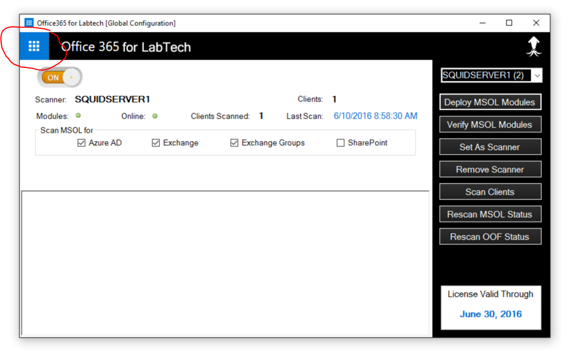Click the Clients count value

click(x=334, y=99)
